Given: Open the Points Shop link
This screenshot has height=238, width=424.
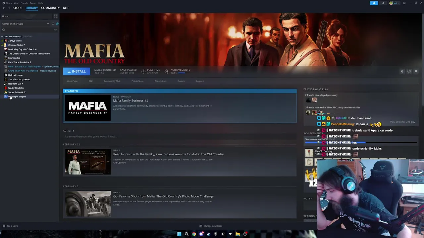Looking at the screenshot, I should [137, 81].
